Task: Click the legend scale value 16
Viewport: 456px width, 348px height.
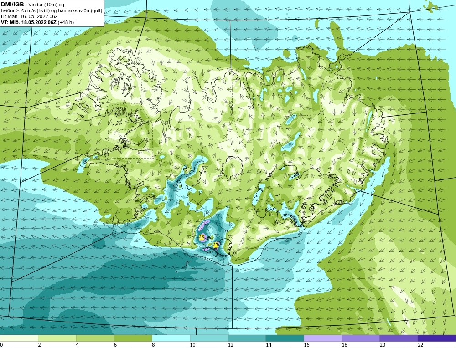Action: pyautogui.click(x=306, y=345)
